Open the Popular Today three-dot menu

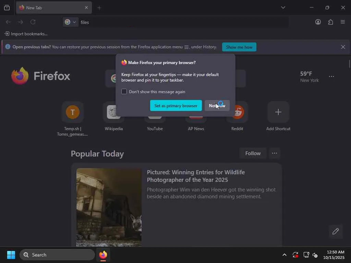point(275,153)
